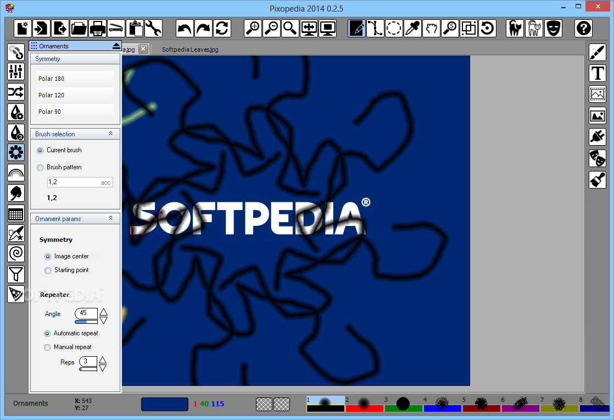614x420 pixels.
Task: Click the Scanner toolbar icon
Action: point(116,28)
